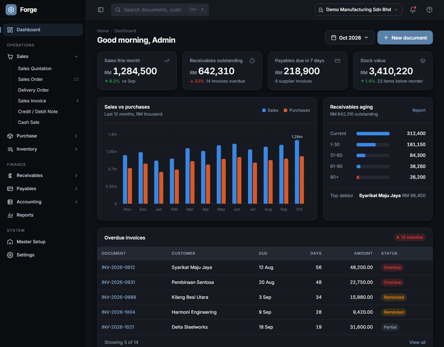The width and height of the screenshot is (444, 347).
Task: Expand the Purchase menu chevron
Action: [76, 136]
